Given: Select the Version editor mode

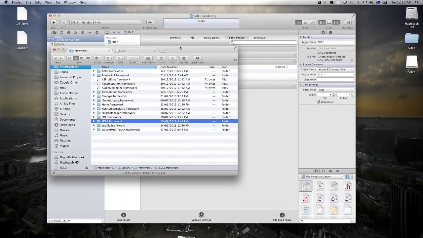Looking at the screenshot, I should (312, 22).
